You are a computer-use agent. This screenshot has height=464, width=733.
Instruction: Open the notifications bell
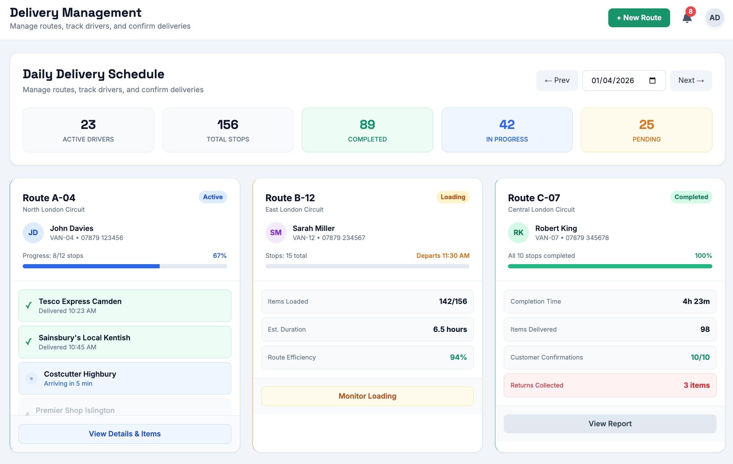[687, 18]
